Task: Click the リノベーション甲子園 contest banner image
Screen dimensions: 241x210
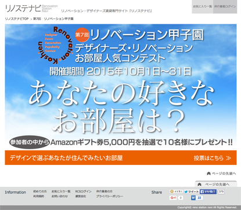Action: pos(121,87)
